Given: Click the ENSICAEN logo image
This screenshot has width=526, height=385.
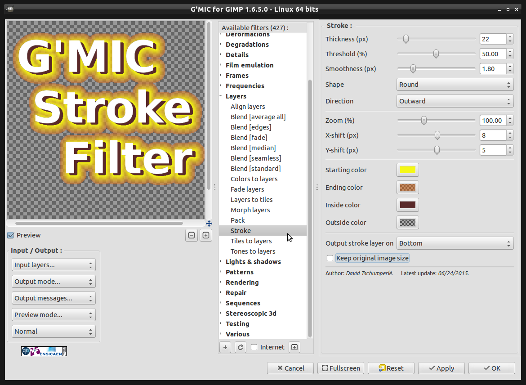Looking at the screenshot, I should click(44, 351).
